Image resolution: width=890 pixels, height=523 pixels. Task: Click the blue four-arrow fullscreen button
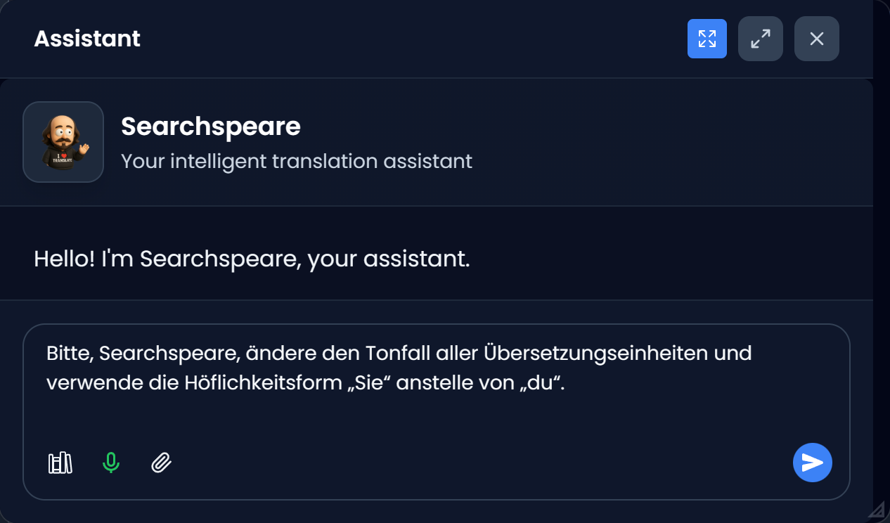707,39
